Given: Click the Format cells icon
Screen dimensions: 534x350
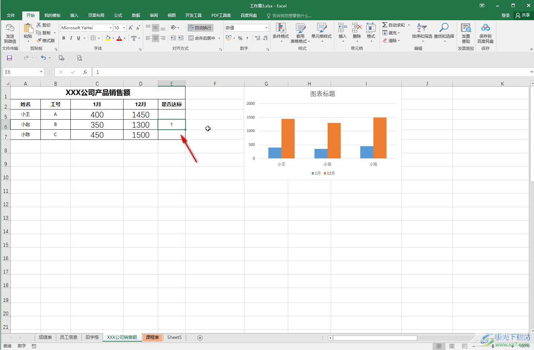Looking at the screenshot, I should coord(371,28).
